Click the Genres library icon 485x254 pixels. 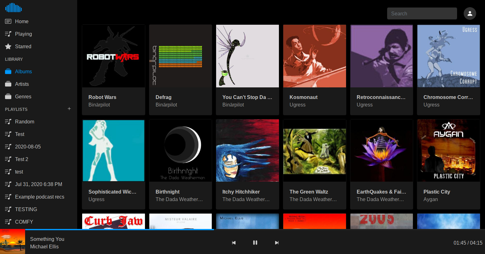[8, 96]
